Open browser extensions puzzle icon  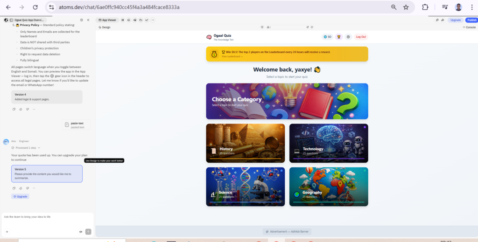(425, 7)
